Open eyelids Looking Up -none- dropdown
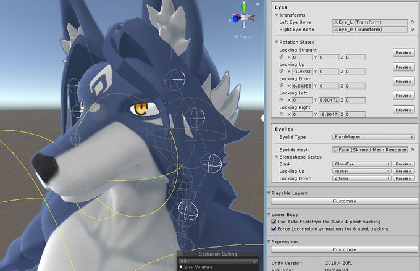The height and width of the screenshot is (271, 420). (361, 171)
